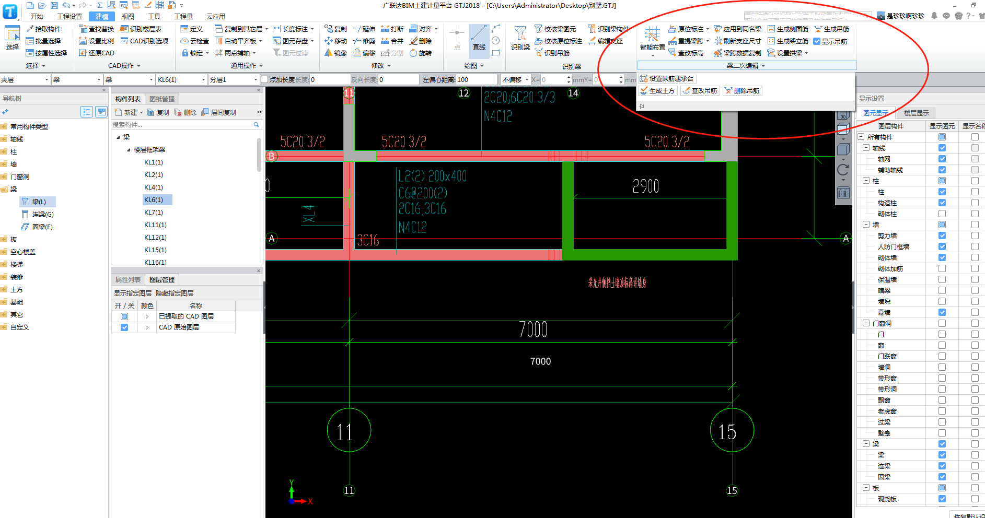This screenshot has height=518, width=985.
Task: Toggle the 点加长度 checkbox
Action: tap(264, 79)
